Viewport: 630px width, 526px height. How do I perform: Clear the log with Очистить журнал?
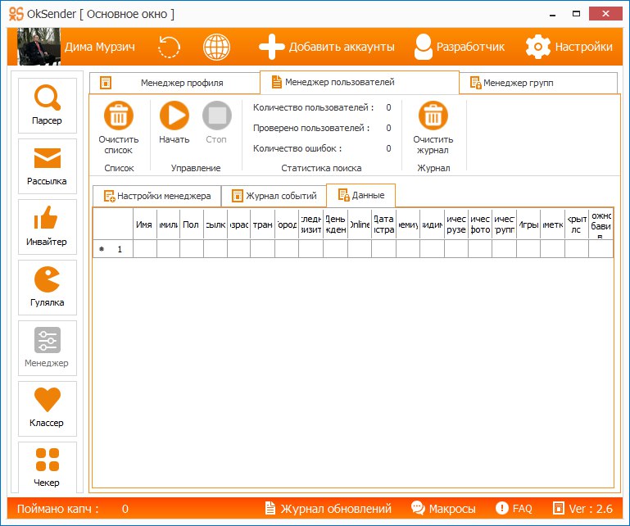pos(433,128)
